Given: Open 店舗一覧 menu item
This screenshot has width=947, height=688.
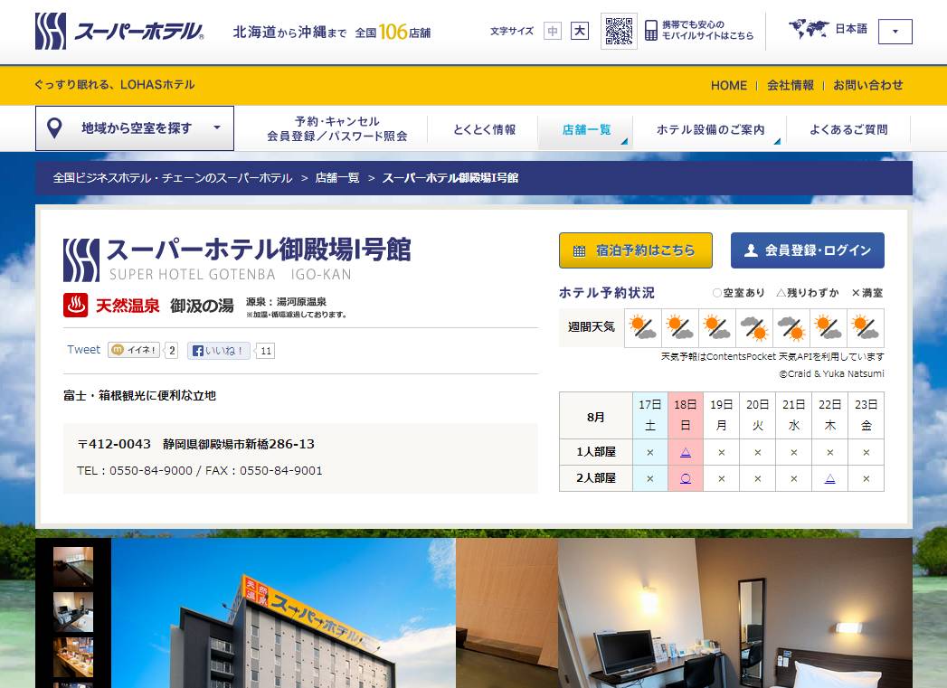Looking at the screenshot, I should click(x=586, y=130).
